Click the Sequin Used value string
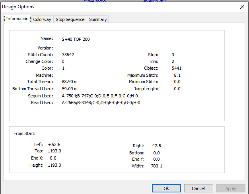Viewport: 249px width, 194px height. 100,96
